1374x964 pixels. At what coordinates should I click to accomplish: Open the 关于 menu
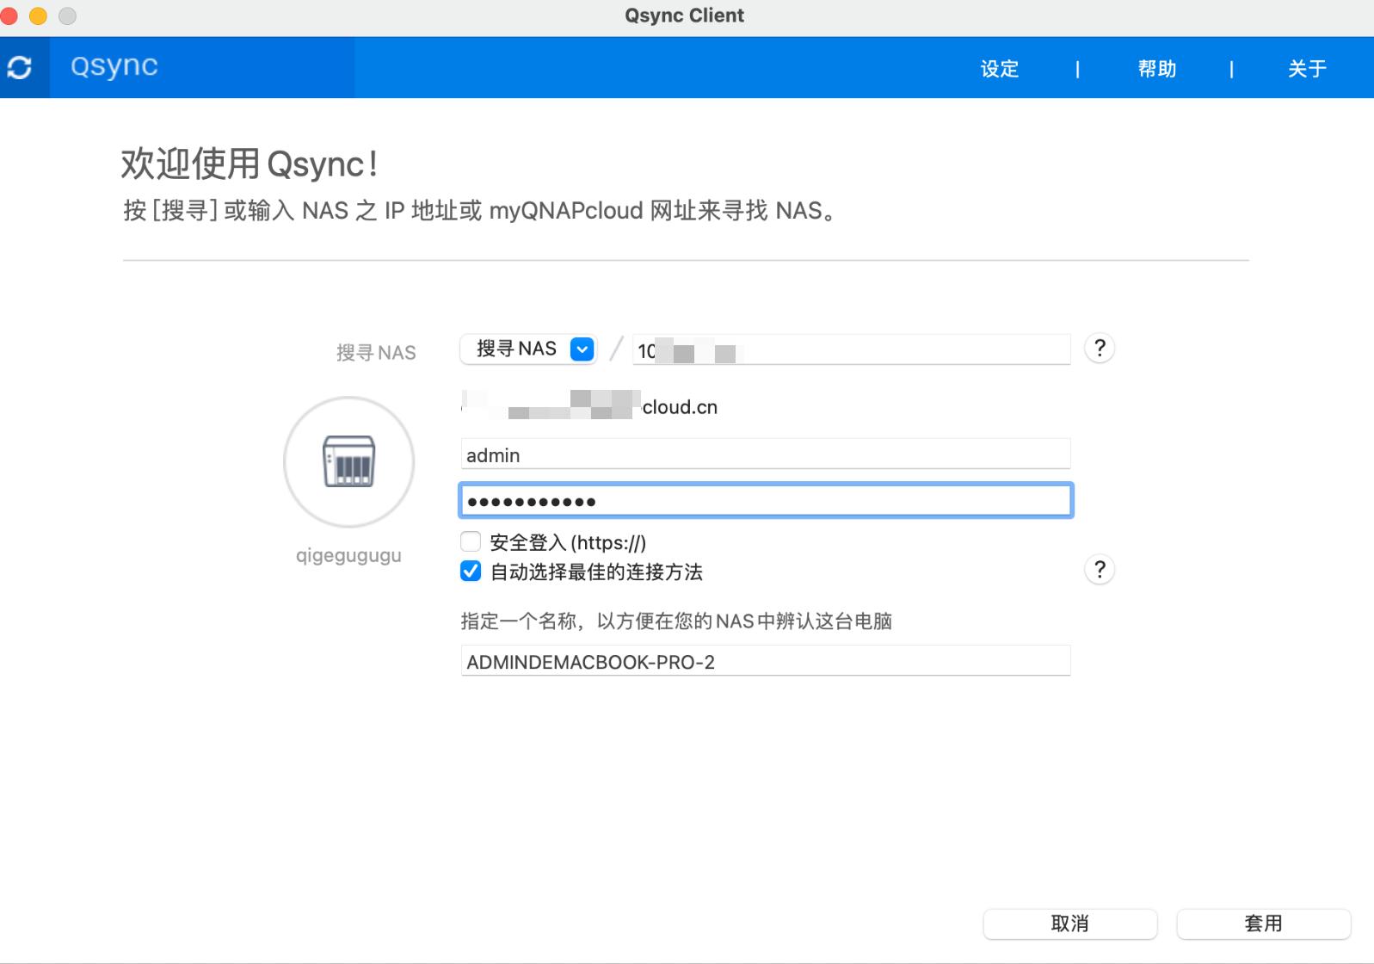[1307, 69]
